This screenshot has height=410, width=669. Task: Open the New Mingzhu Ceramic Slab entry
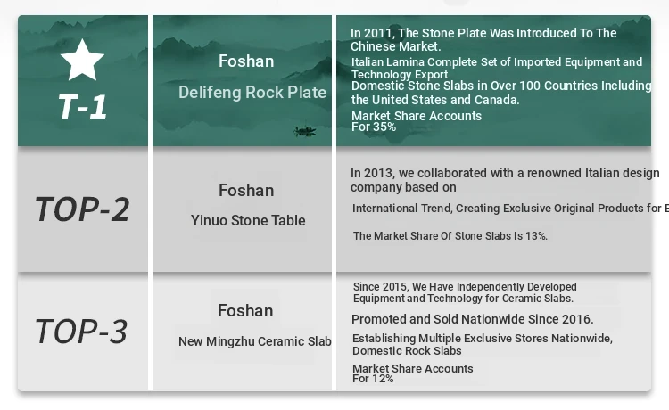pos(254,341)
